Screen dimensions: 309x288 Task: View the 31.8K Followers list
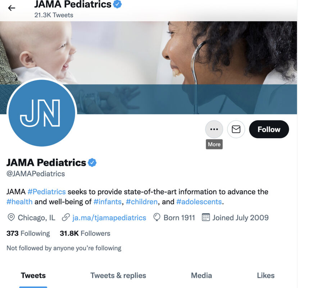coord(85,233)
